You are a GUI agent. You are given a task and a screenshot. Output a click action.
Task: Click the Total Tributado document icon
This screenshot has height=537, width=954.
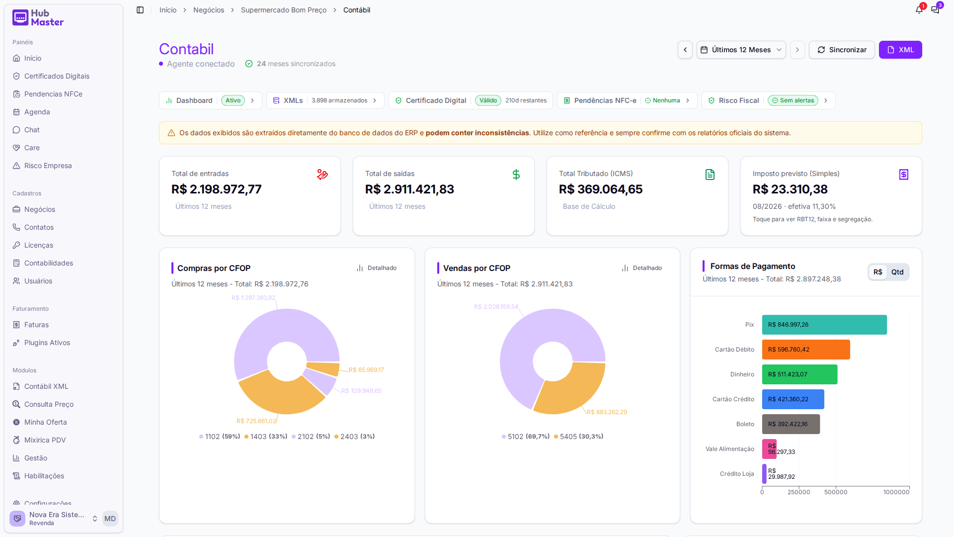(x=710, y=175)
